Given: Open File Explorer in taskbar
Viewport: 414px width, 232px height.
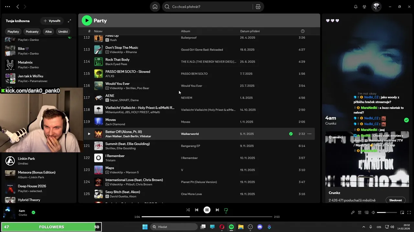Looking at the screenshot, I should click(241, 227).
